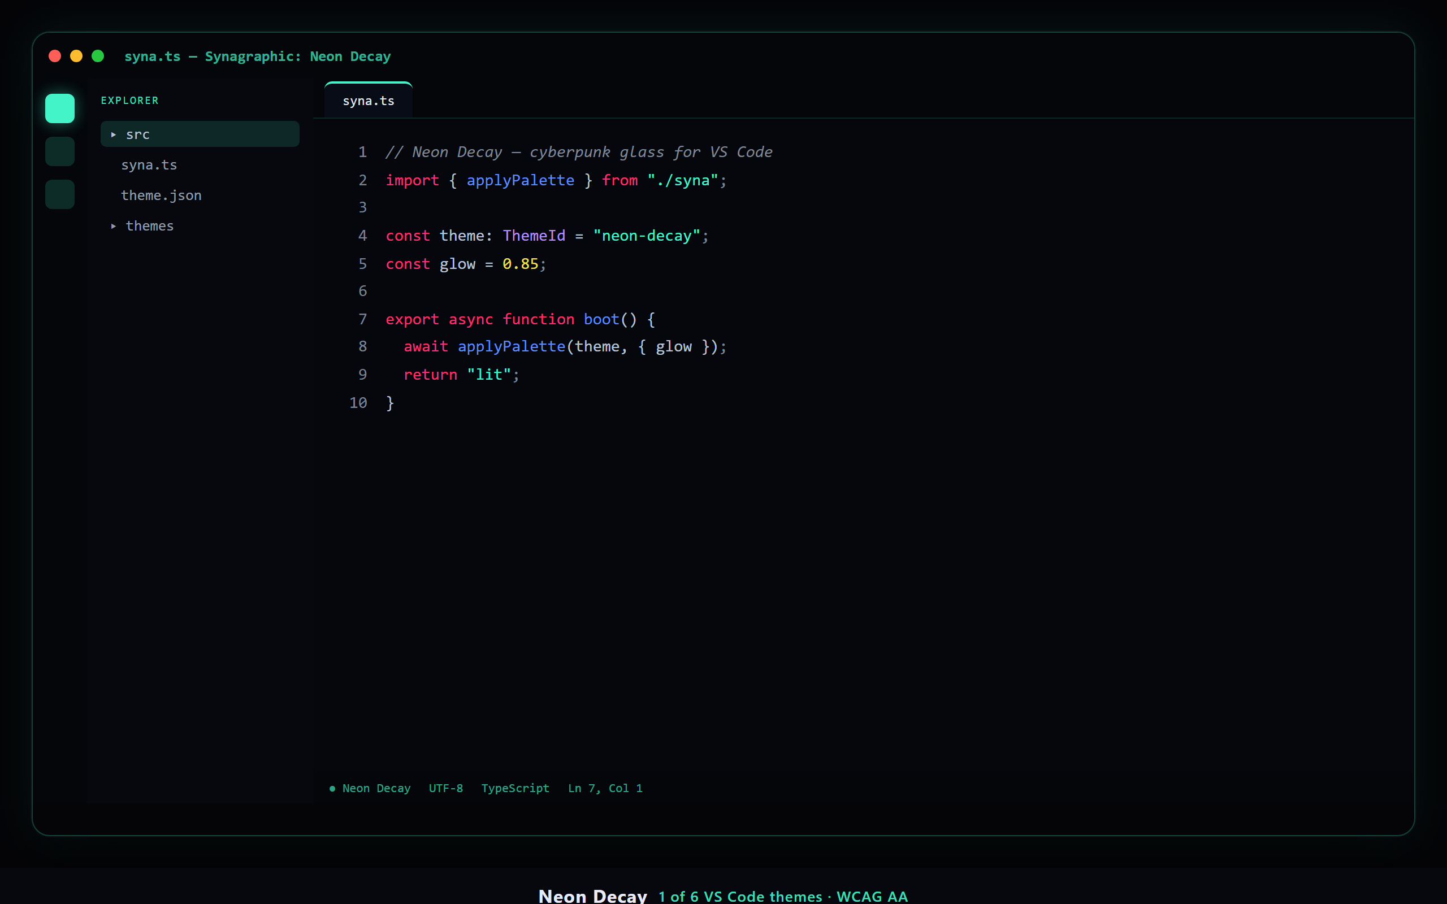Click the 0.85 numeric value
Viewport: 1447px width, 904px height.
[x=520, y=264]
